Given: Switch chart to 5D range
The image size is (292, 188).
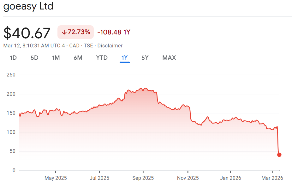Looking at the screenshot, I should point(34,58).
